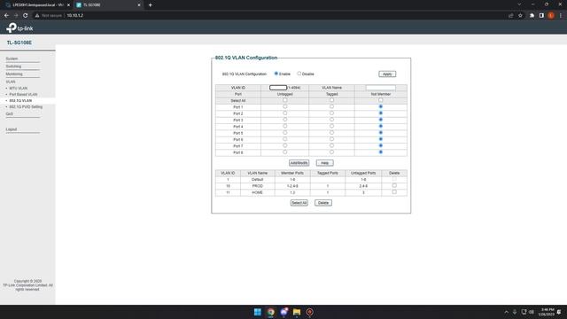This screenshot has width=567, height=319.
Task: Open Port Based VLAN page
Action: tap(23, 95)
